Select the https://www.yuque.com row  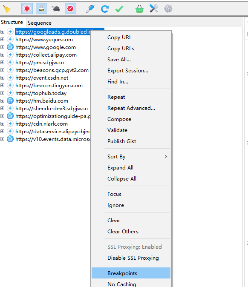click(x=44, y=40)
